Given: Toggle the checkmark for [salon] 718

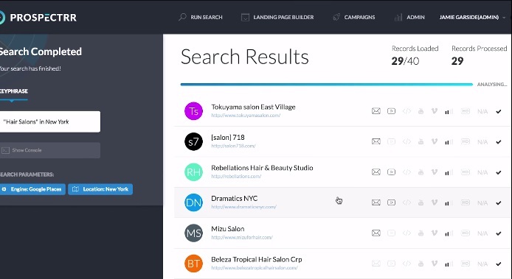Looking at the screenshot, I should [498, 142].
